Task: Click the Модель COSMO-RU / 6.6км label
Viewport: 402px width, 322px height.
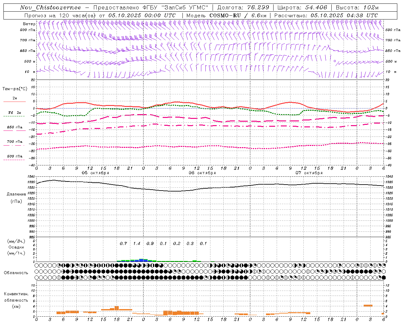Action: click(226, 15)
